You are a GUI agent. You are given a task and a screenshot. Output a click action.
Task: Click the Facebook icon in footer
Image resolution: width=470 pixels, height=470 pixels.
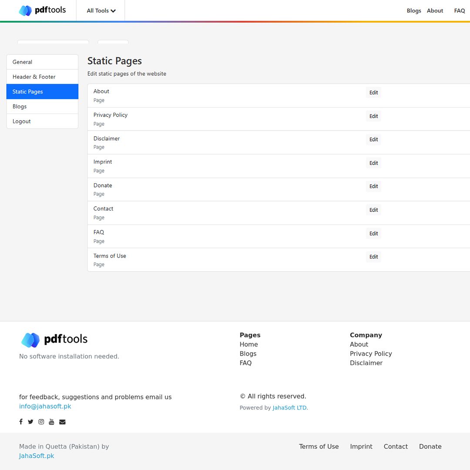point(21,422)
